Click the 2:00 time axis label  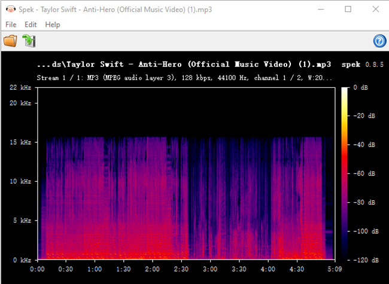click(x=153, y=269)
